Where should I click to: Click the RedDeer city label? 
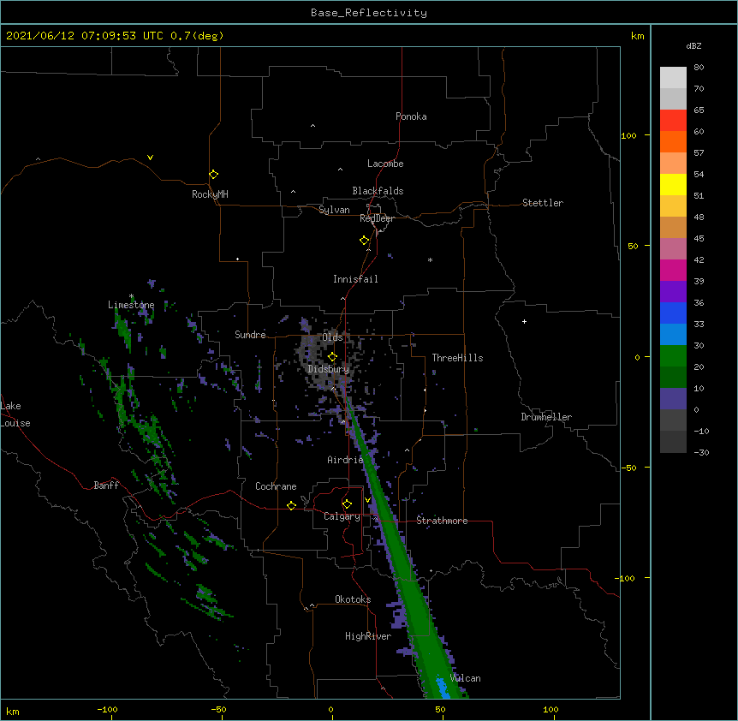pyautogui.click(x=377, y=218)
